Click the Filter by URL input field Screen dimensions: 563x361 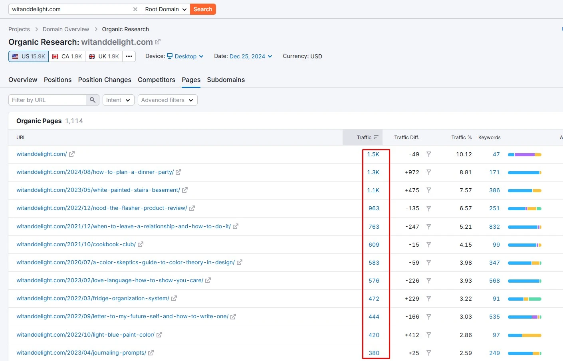[47, 100]
